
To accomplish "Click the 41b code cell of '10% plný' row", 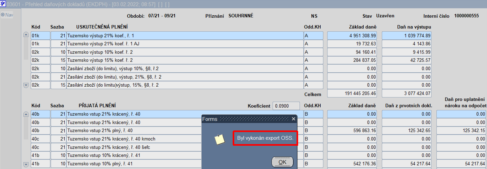I will (40, 164).
